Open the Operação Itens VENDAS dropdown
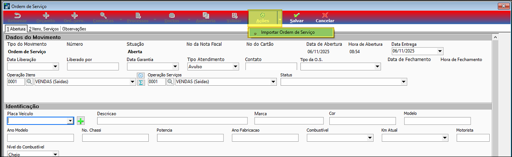Viewport: 512px width, 157px height. (133, 82)
